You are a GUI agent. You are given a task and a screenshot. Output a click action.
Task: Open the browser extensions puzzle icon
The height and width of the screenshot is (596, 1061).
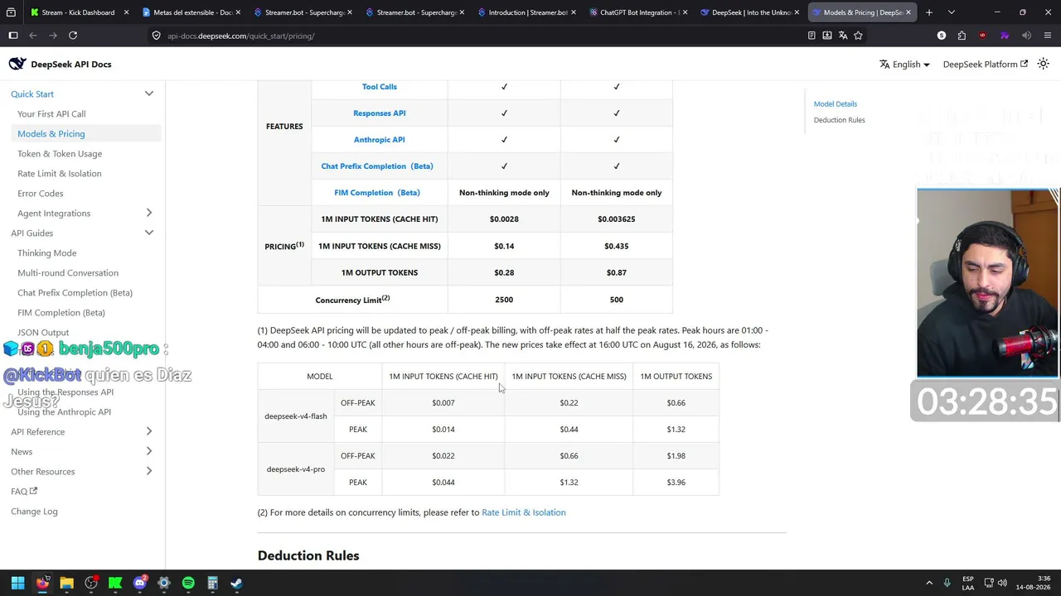pos(962,36)
